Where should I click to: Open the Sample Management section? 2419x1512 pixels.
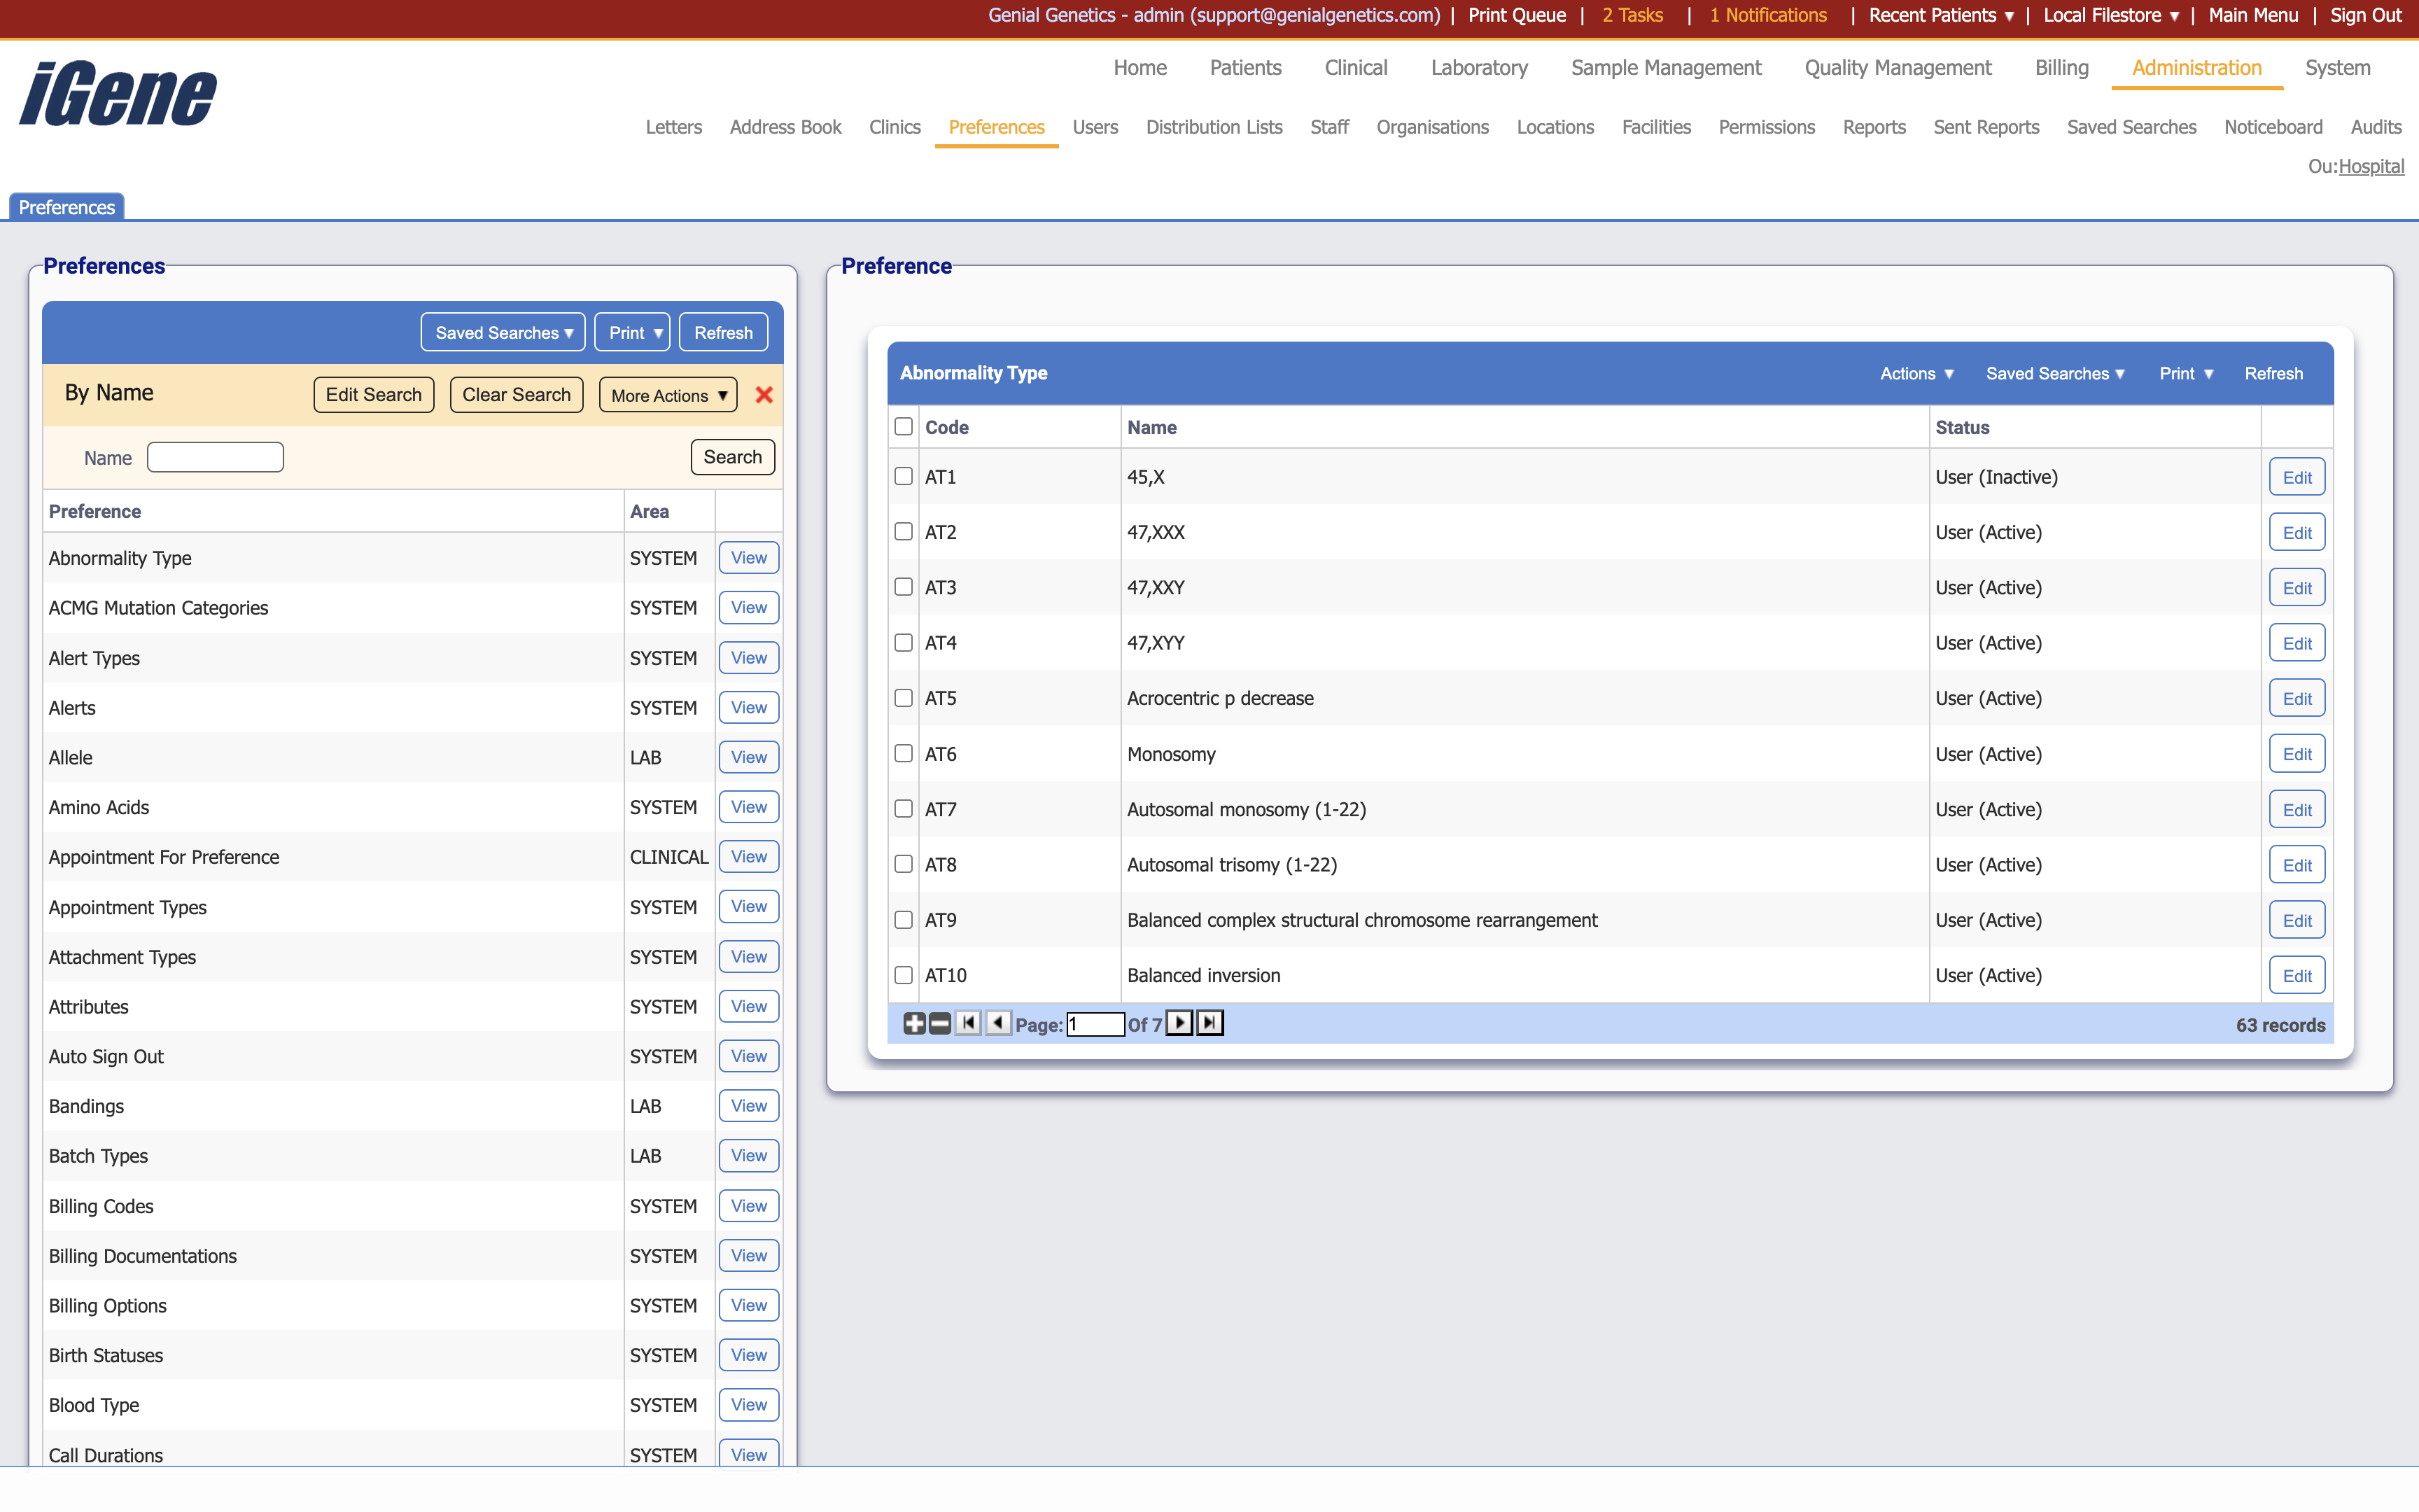click(x=1665, y=68)
